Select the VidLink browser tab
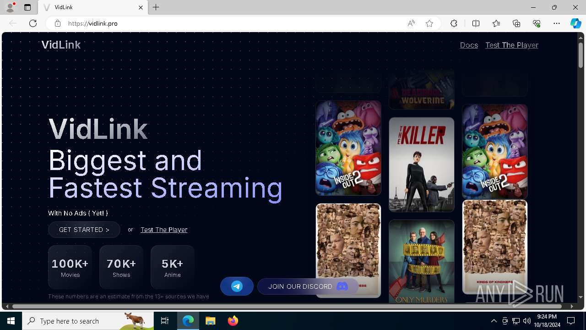The width and height of the screenshot is (586, 330). 93,7
